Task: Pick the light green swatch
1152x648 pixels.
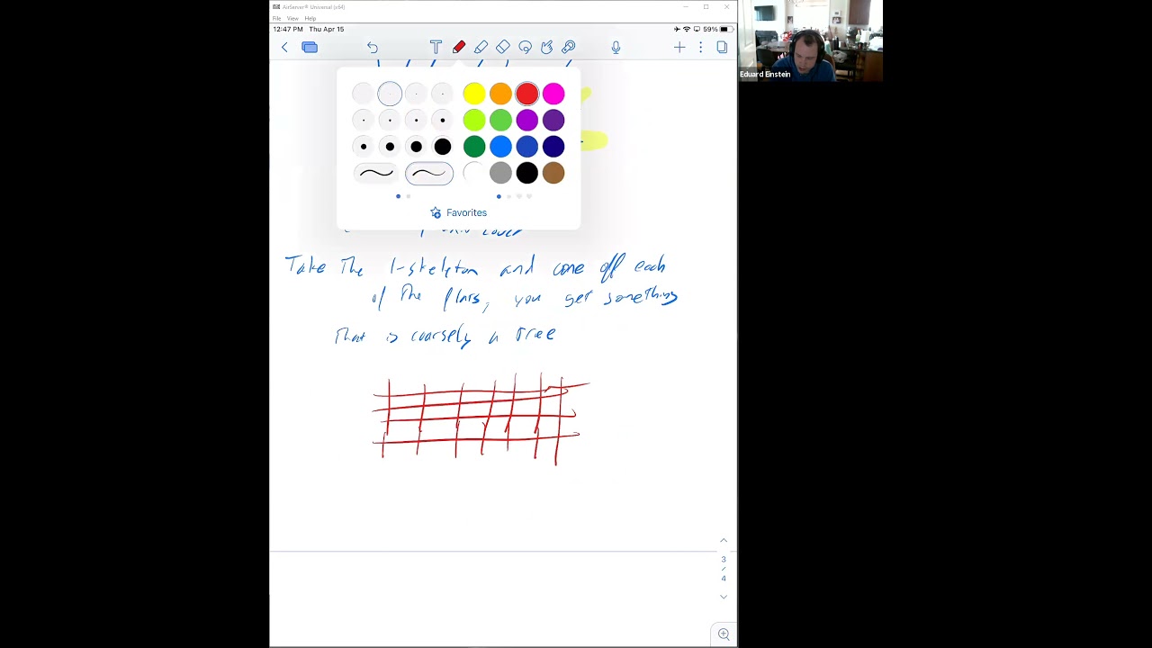Action: pyautogui.click(x=500, y=120)
